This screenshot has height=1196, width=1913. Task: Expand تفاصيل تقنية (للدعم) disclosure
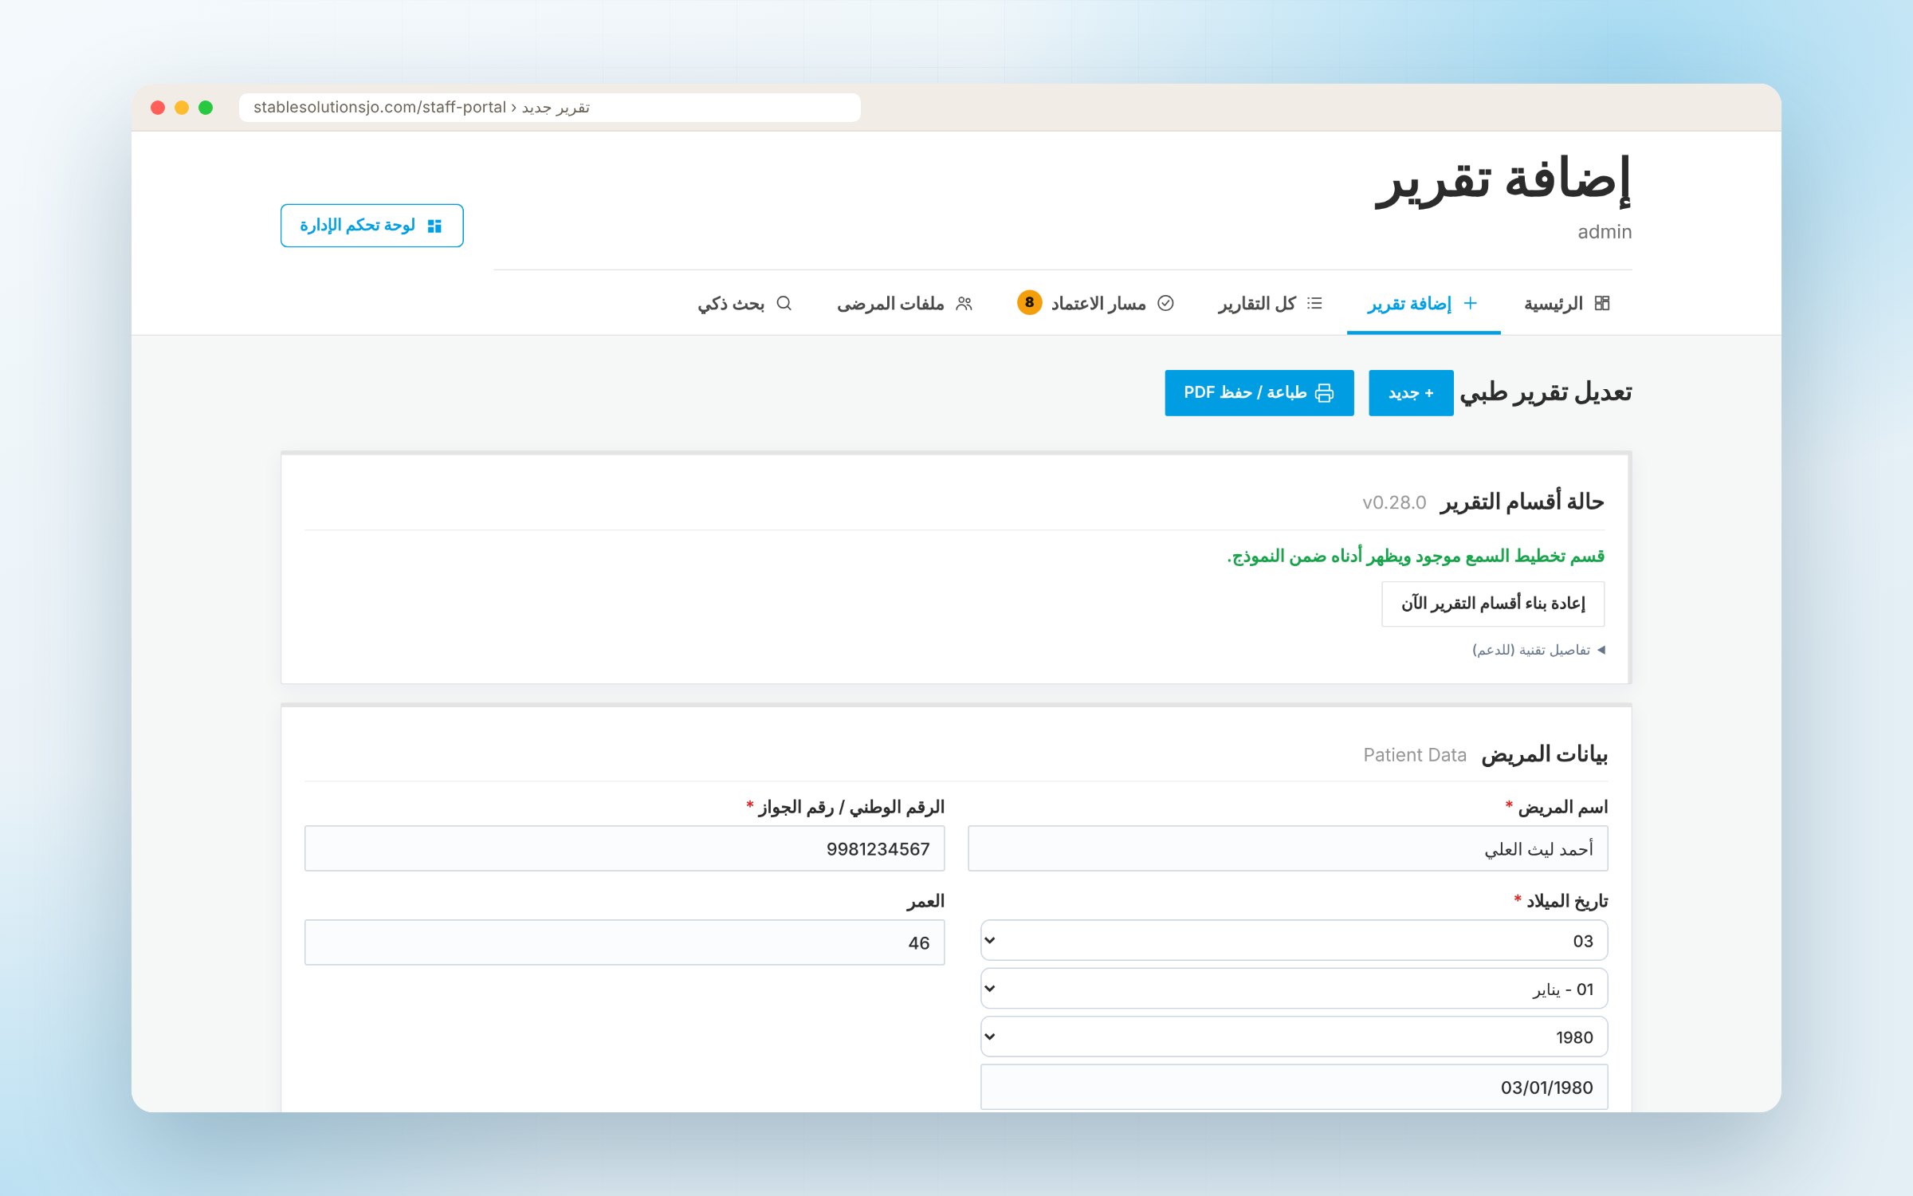tap(1539, 650)
